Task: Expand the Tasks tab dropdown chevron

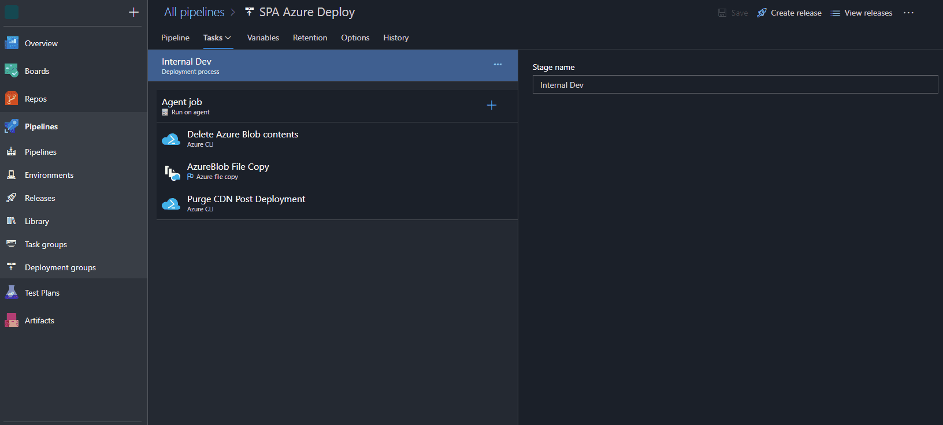Action: [x=228, y=38]
